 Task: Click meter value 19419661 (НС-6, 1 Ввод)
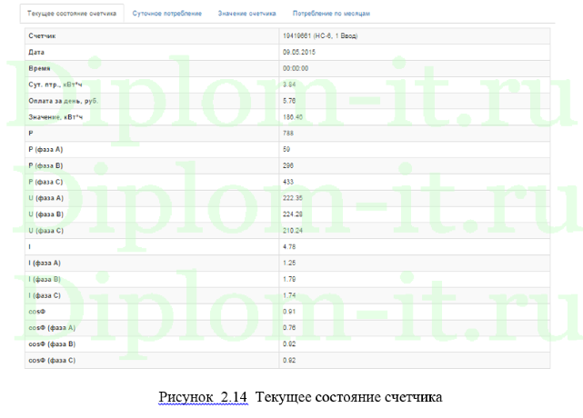click(x=320, y=36)
